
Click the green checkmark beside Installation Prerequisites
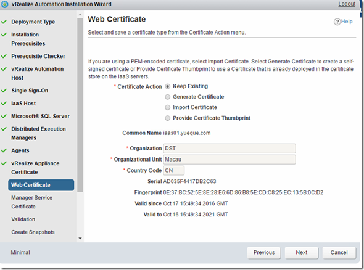click(x=4, y=35)
